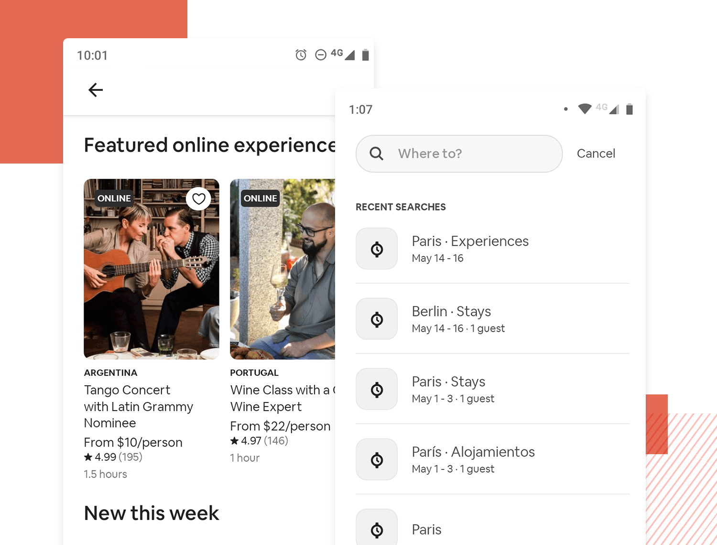Save Tango Concert with the heart icon
The height and width of the screenshot is (545, 717).
[198, 198]
